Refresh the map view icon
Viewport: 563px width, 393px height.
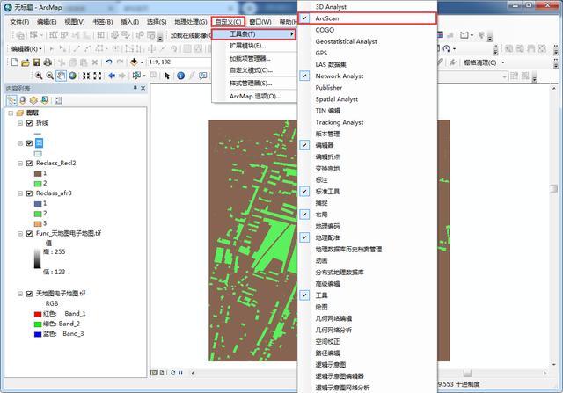click(x=172, y=373)
